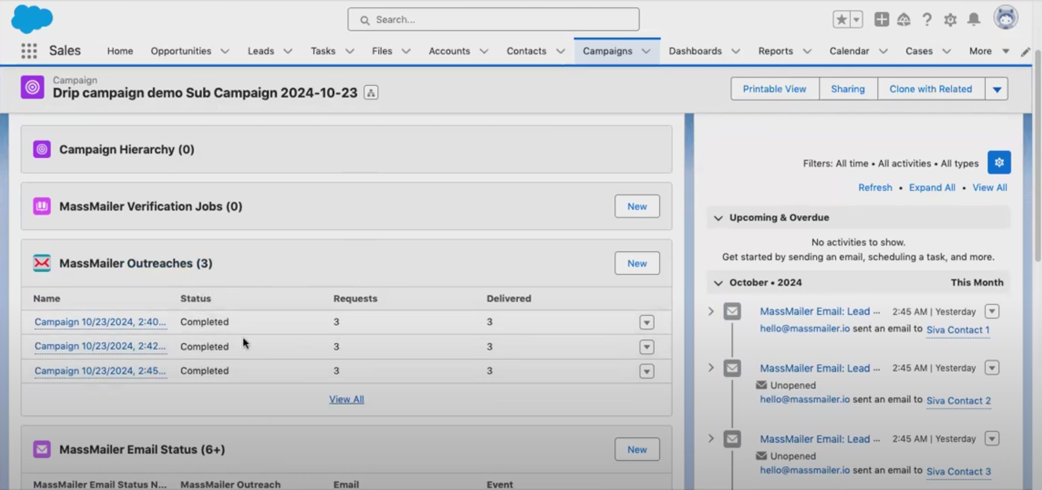
Task: Expand the Siva Contact 1 email activity
Action: coord(711,311)
